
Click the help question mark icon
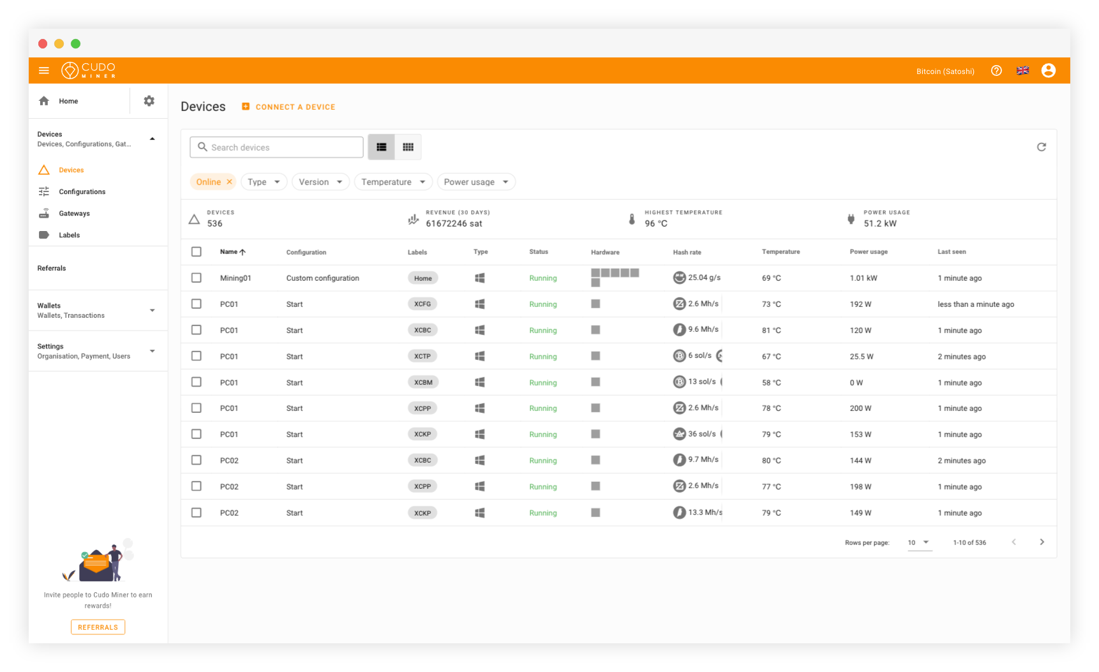click(996, 71)
